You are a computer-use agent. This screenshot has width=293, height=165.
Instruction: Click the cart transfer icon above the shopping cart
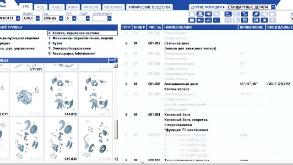pyautogui.click(x=244, y=14)
